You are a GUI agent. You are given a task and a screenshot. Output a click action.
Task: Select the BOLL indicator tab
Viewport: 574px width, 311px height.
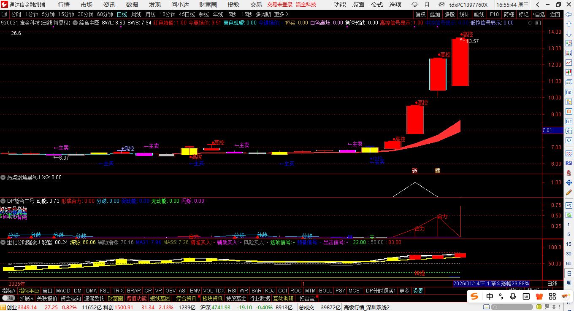click(325, 291)
